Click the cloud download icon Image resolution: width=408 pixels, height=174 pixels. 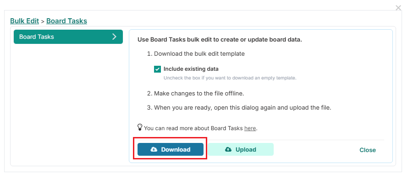point(154,149)
